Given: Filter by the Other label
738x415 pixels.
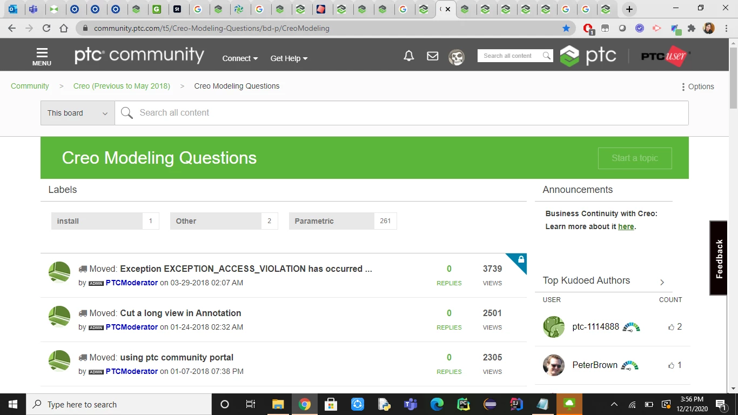Looking at the screenshot, I should pos(224,221).
